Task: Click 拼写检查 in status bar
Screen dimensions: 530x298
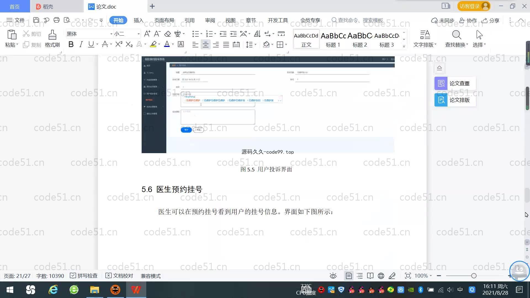Action: pos(84,276)
